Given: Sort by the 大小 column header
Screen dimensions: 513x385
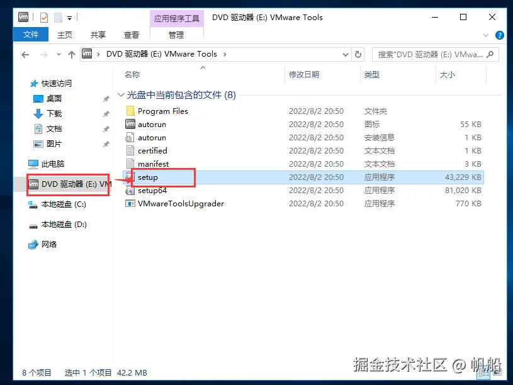Looking at the screenshot, I should pyautogui.click(x=448, y=75).
